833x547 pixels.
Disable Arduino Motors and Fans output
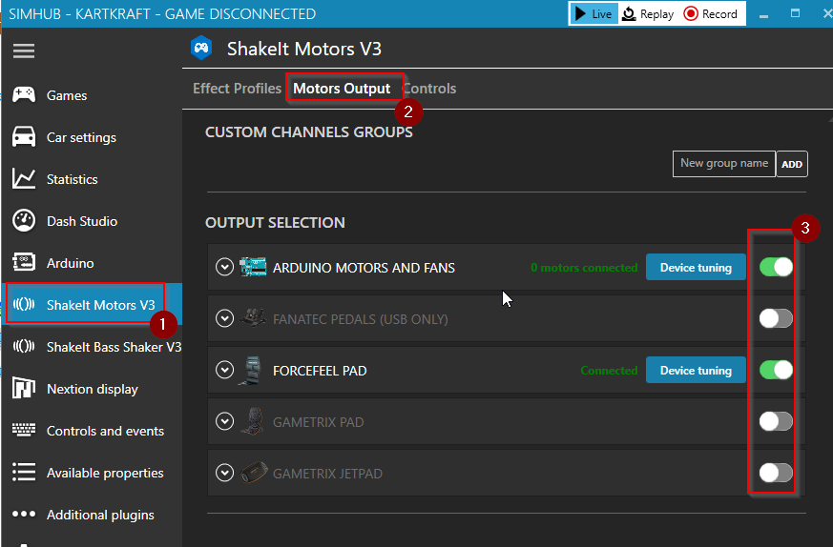tap(776, 267)
